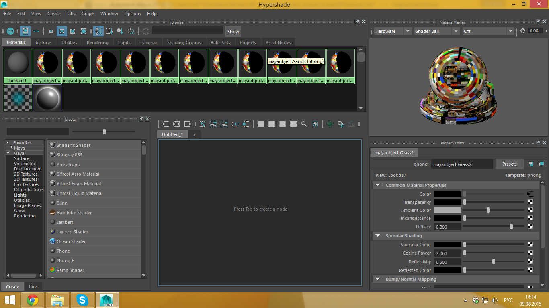549x308 pixels.
Task: Click the Ambient Color swatch
Action: click(x=448, y=210)
